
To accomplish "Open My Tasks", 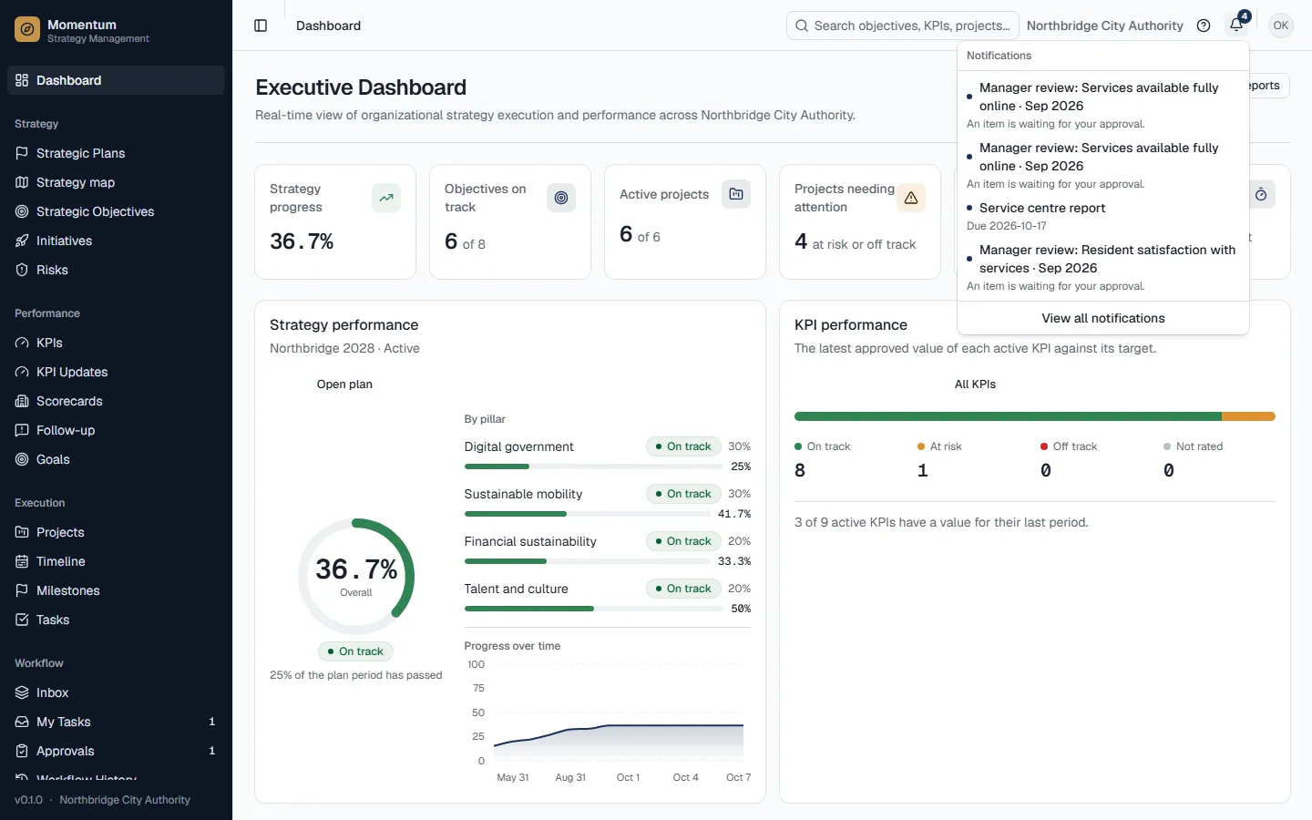I will (x=116, y=722).
